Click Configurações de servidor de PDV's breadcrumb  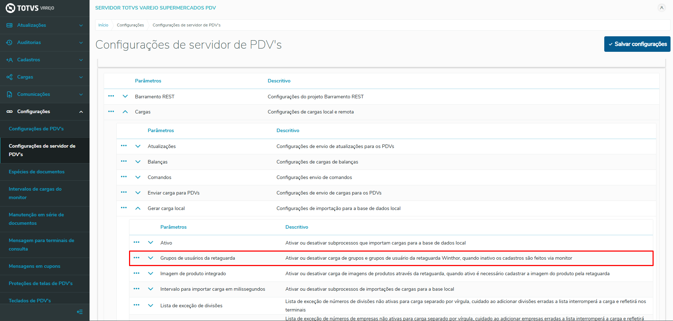tap(186, 25)
